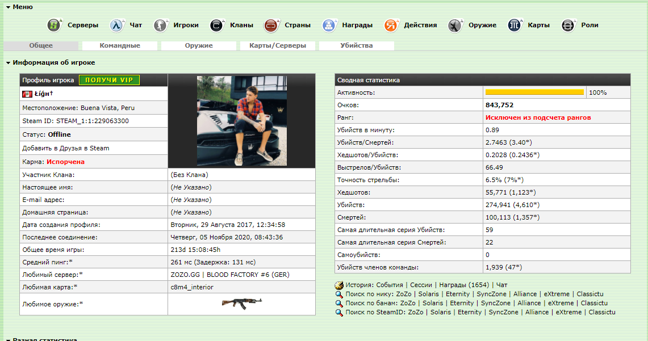Open the Awards icon

click(x=329, y=26)
